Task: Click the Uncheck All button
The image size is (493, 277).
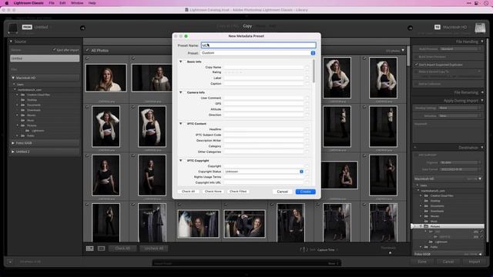Action: (x=154, y=249)
